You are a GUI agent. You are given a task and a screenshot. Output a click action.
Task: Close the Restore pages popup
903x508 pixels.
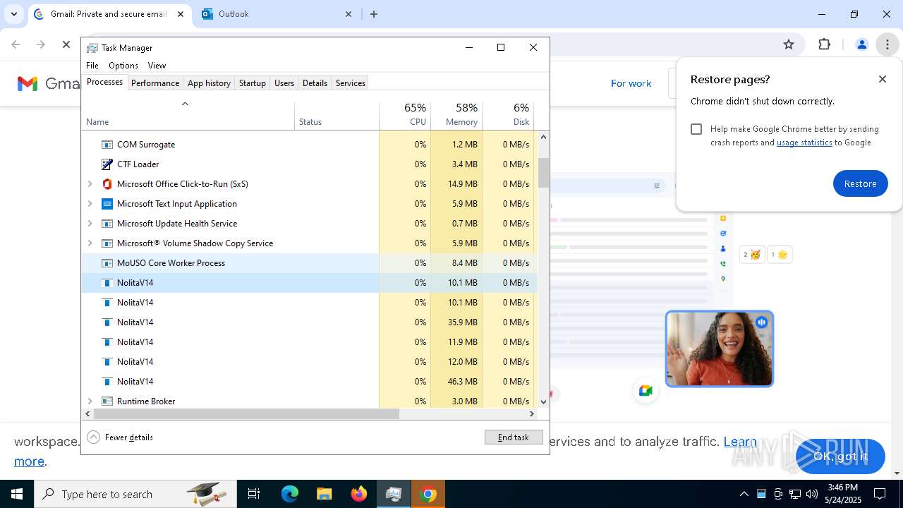(x=883, y=79)
